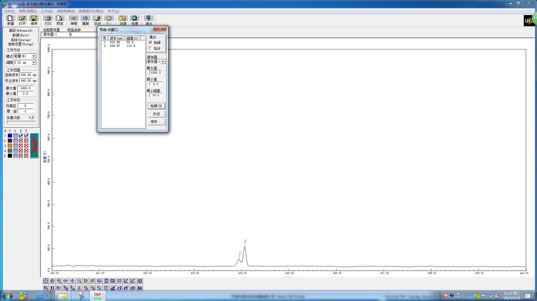Click the 保存... save button in peak window
Screen dimensions: 537x301
[x=156, y=122]
